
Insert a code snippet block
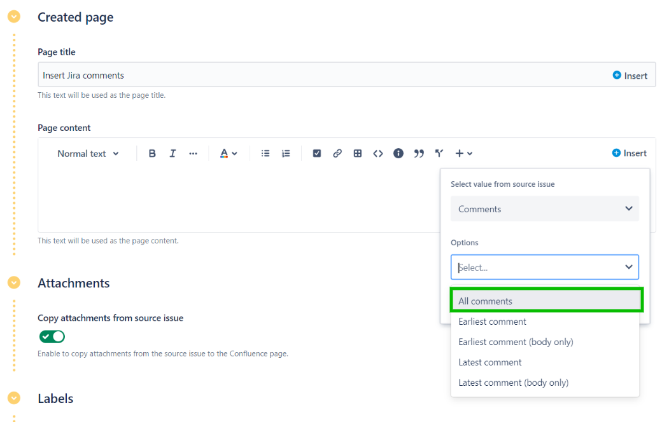pos(378,153)
